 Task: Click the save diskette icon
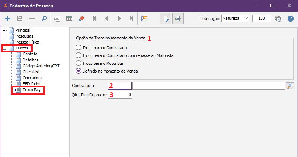click(x=20, y=18)
